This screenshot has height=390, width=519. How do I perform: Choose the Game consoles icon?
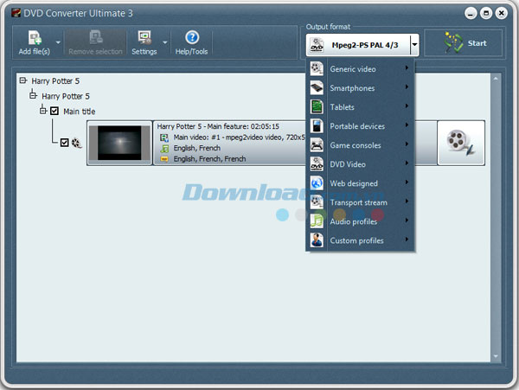click(317, 145)
